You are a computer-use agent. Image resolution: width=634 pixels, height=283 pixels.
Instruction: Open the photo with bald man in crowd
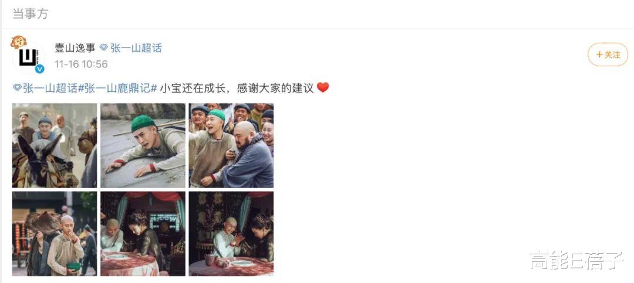[231, 146]
